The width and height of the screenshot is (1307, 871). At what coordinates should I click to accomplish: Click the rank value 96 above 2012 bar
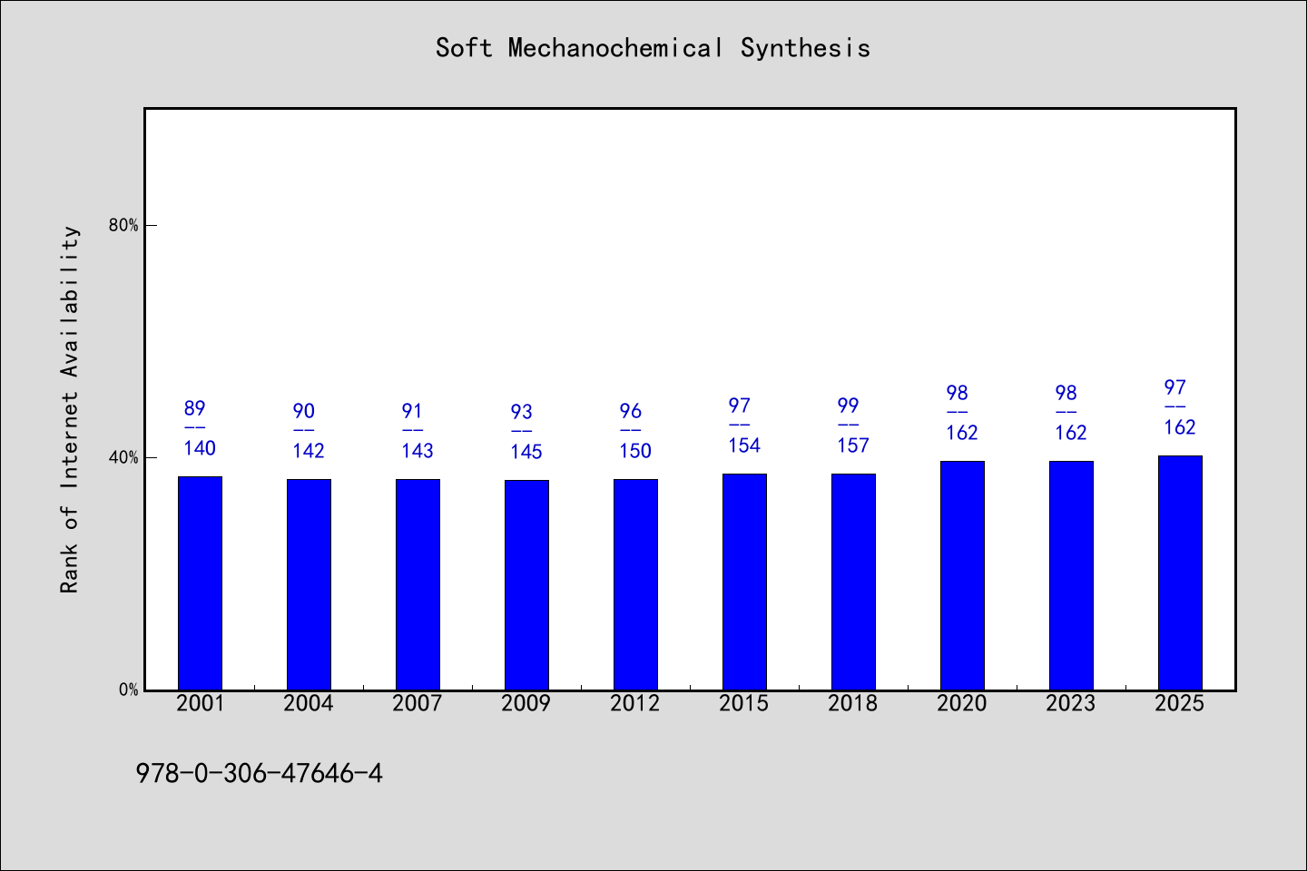[631, 411]
